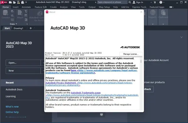Click the Manage License button
Screen dimensions: 188x123
(x=131, y=54)
